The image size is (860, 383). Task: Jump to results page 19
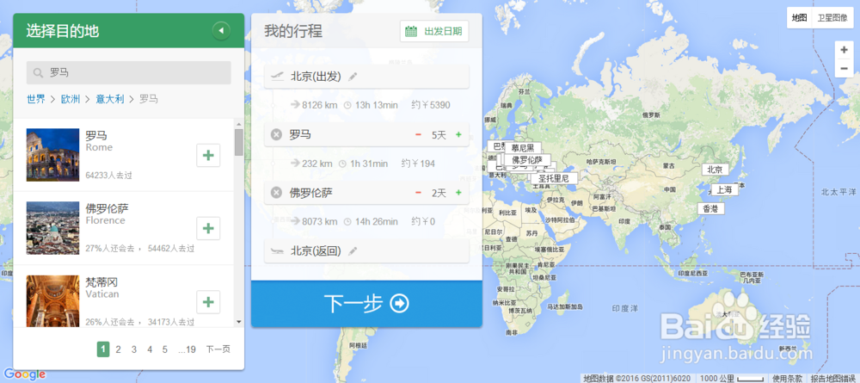pyautogui.click(x=187, y=349)
